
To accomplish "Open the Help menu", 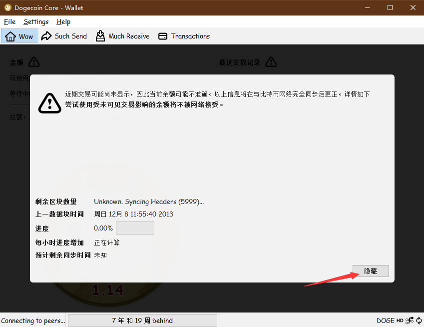I will [x=63, y=21].
